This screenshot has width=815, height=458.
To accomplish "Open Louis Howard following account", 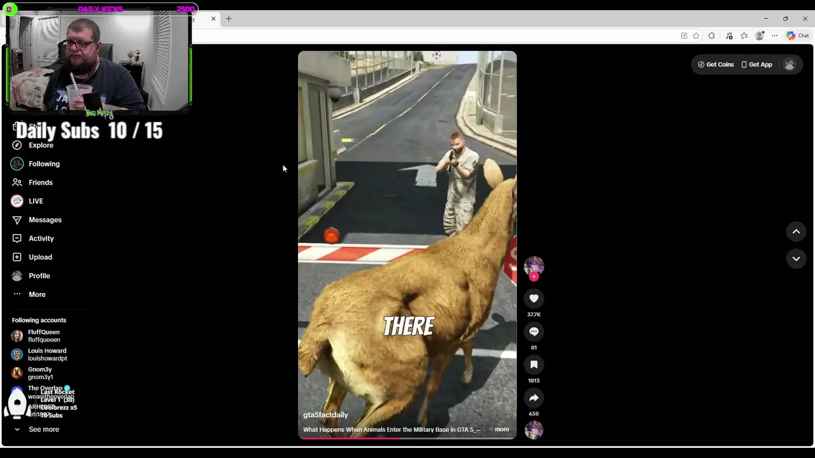I will point(47,354).
